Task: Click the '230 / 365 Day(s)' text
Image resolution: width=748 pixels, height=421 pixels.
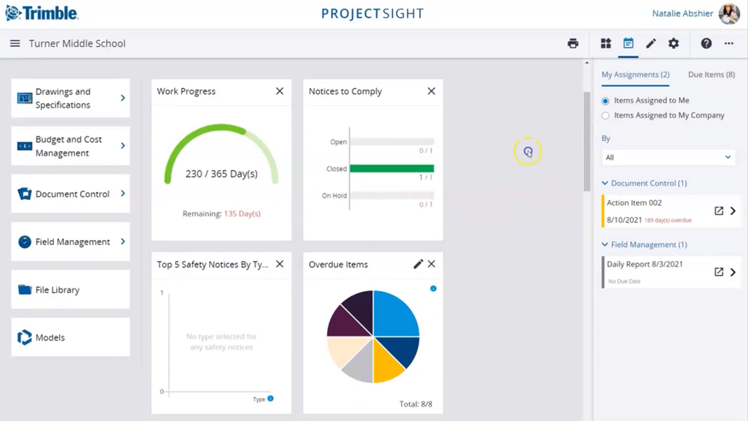Action: coord(221,173)
